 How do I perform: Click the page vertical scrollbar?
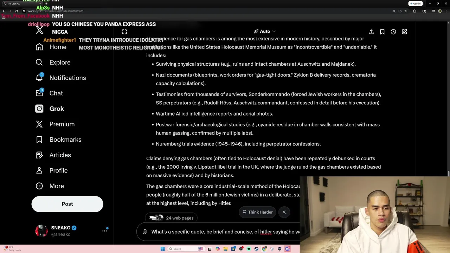448,174
